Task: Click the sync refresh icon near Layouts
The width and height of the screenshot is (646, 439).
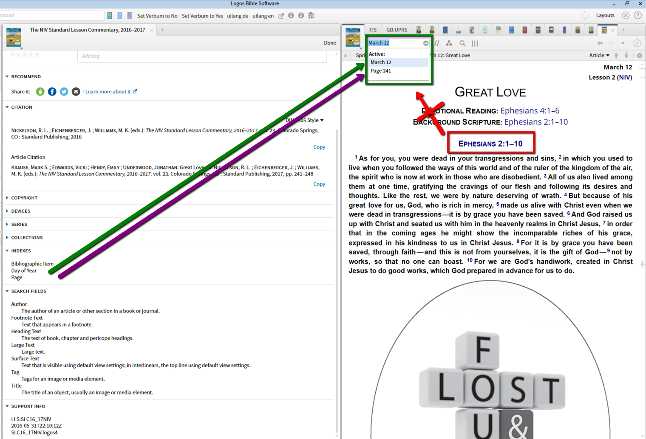Action: tap(585, 15)
